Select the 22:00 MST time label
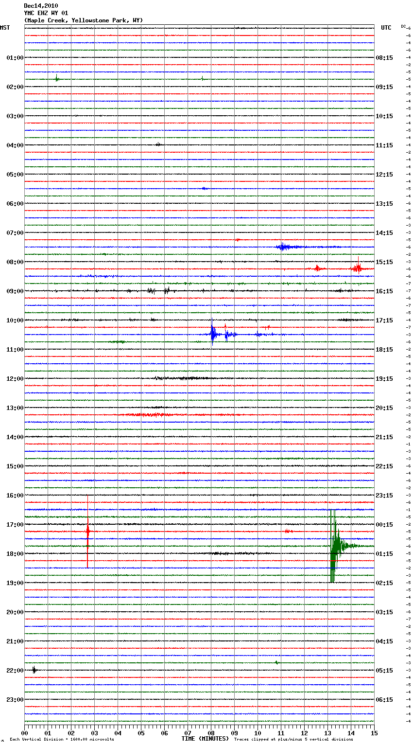This screenshot has height=746, width=413. pos(15,671)
